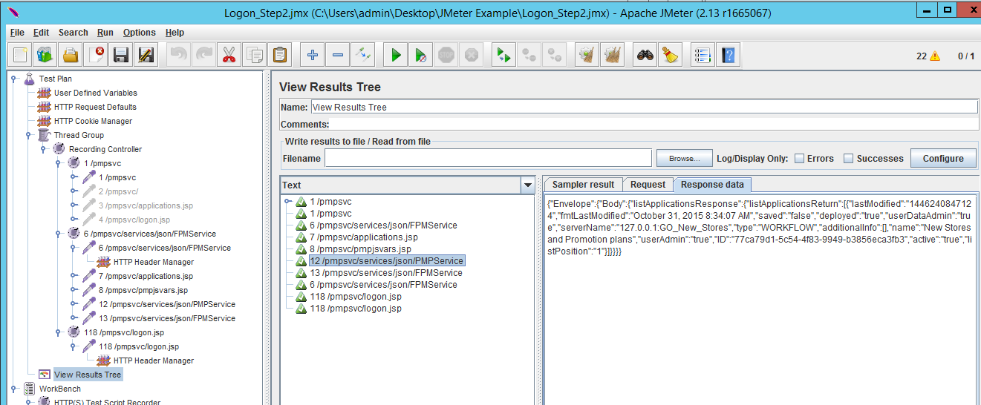The height and width of the screenshot is (405, 981).
Task: Click the Copy icon in the toolbar
Action: tap(255, 54)
